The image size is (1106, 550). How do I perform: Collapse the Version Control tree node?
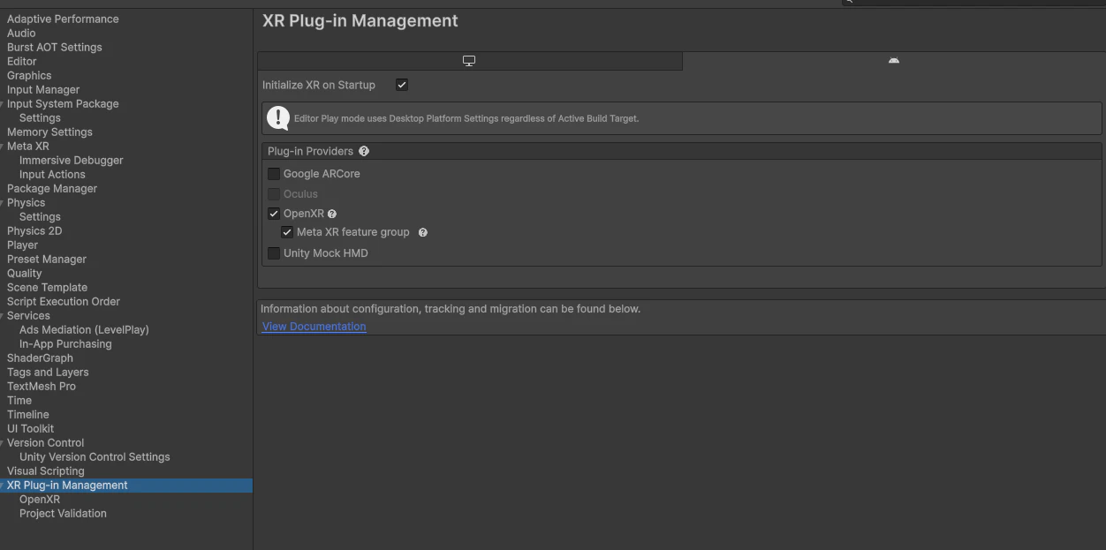(3, 443)
